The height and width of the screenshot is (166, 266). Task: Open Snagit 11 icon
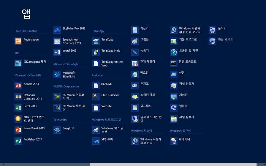click(57, 130)
